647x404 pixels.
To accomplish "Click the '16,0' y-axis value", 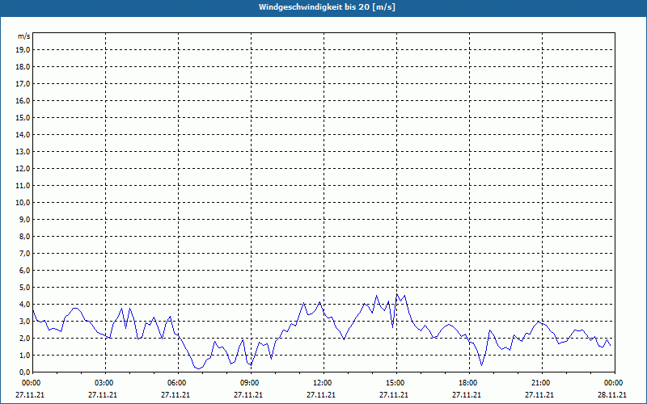I will (23, 100).
